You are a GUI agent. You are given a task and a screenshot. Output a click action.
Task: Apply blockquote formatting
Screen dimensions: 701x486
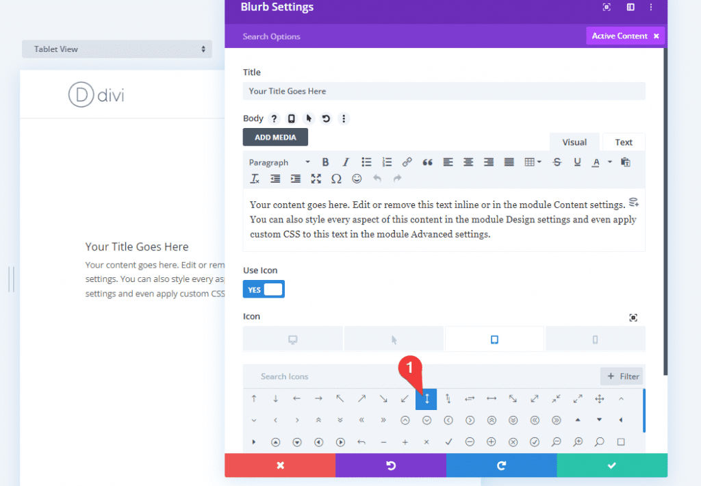tap(427, 162)
